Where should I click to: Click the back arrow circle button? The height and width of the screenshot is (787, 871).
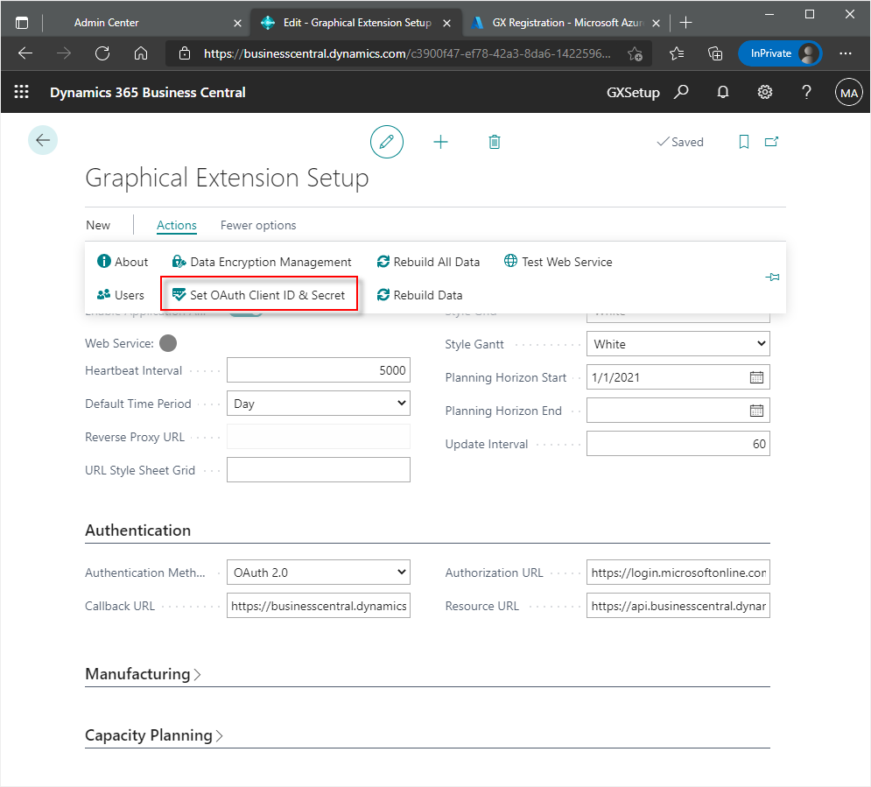(x=43, y=140)
